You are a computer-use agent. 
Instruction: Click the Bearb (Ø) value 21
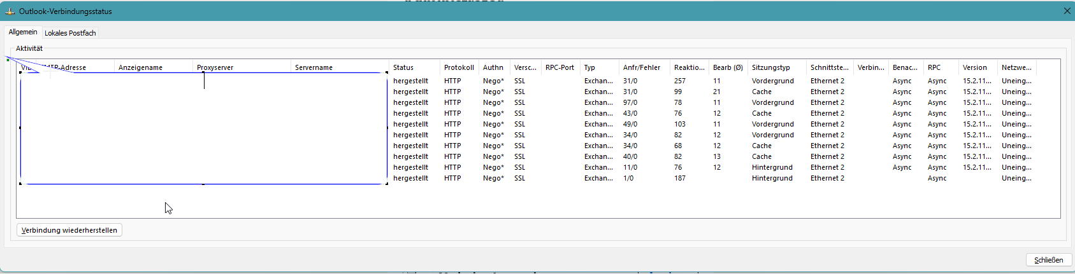click(717, 92)
